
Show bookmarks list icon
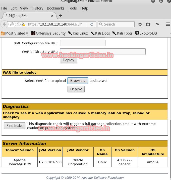[x=148, y=24]
